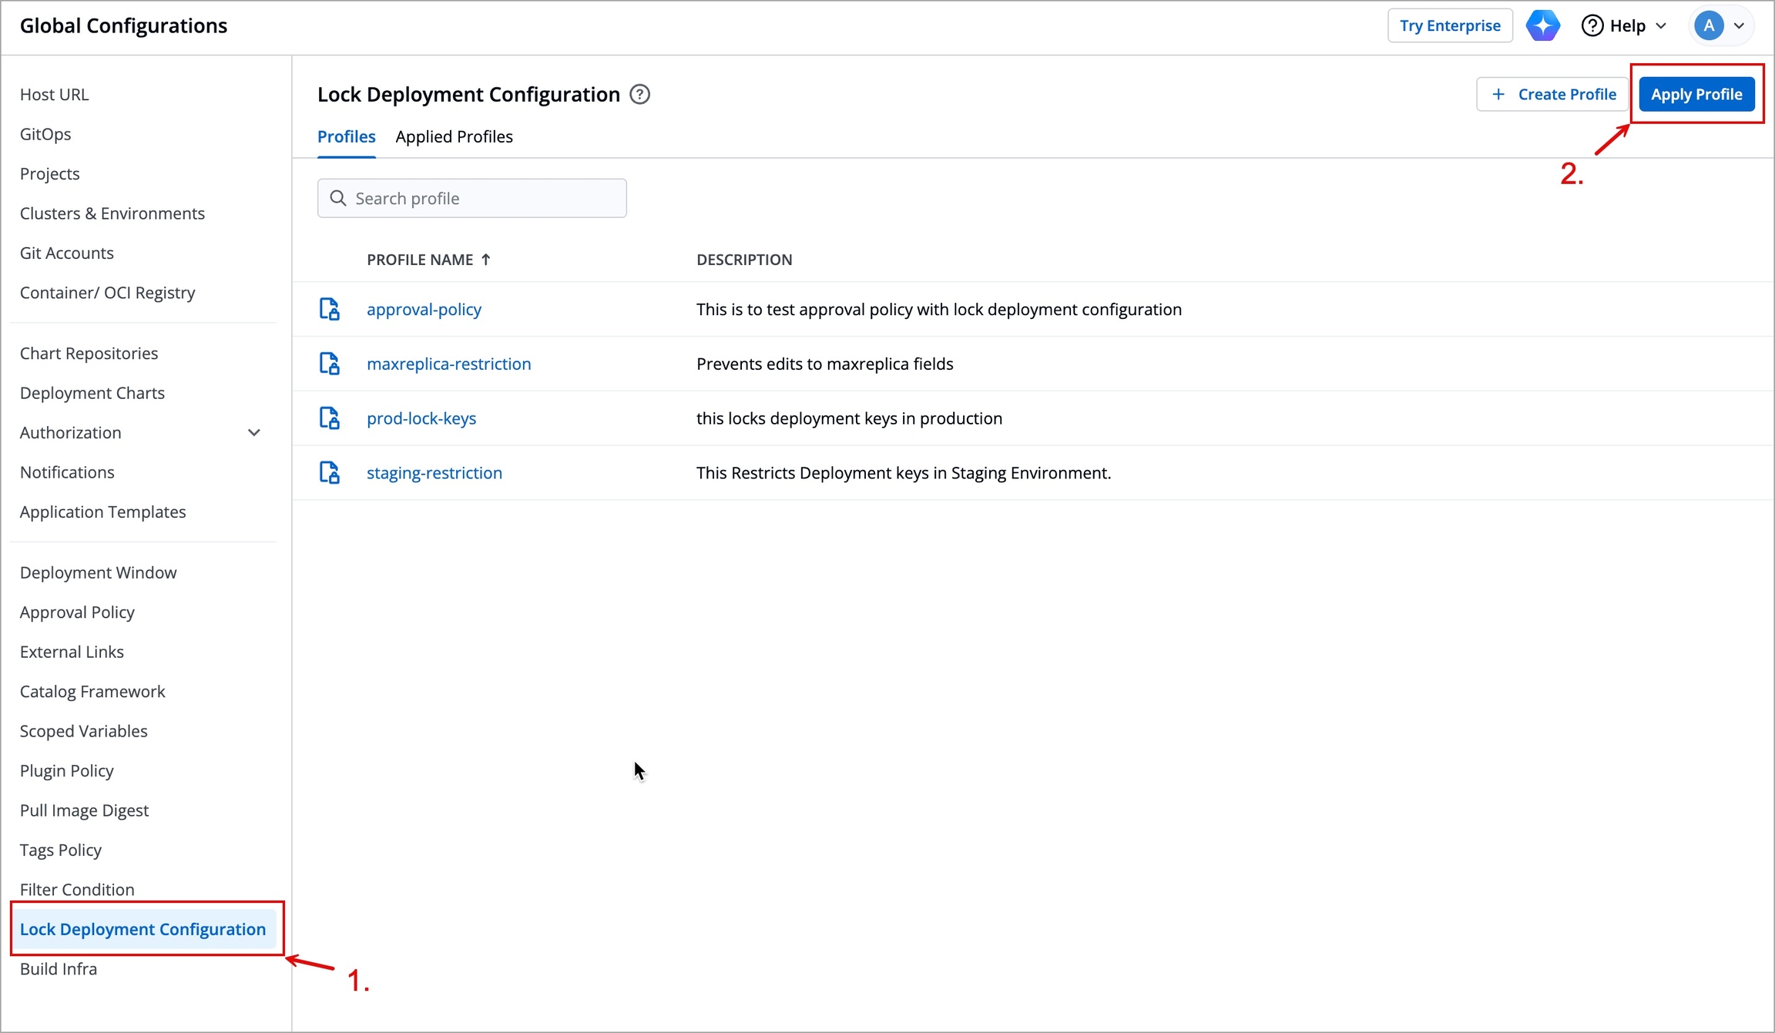Click the lock file icon beside approval-policy
The height and width of the screenshot is (1033, 1775).
coord(330,309)
